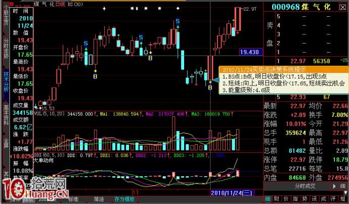Click the BS(30) indicator label at the top

click(75, 4)
